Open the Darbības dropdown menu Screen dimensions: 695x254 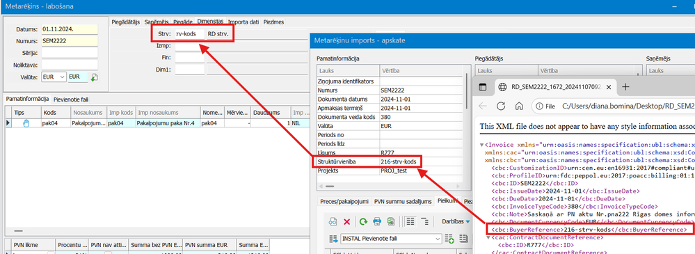[455, 221]
